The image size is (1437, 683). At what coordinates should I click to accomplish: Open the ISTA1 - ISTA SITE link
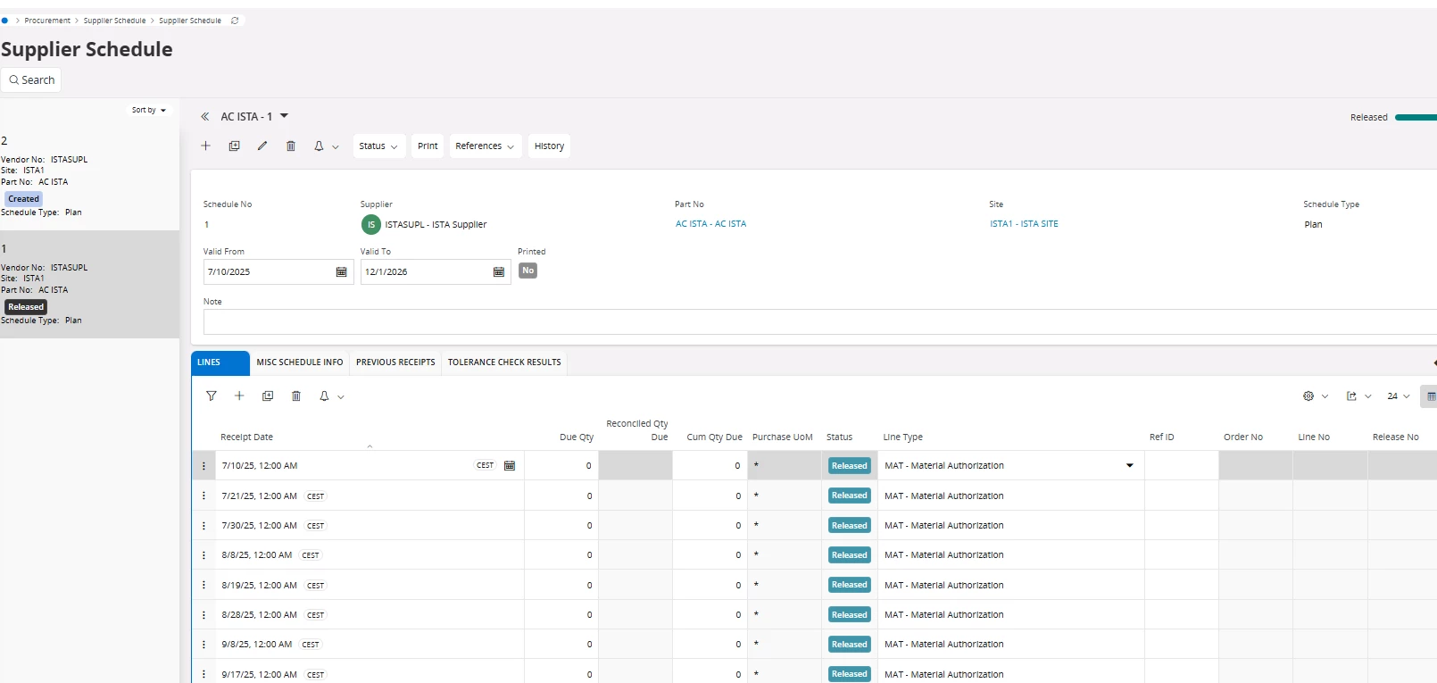pos(1024,224)
